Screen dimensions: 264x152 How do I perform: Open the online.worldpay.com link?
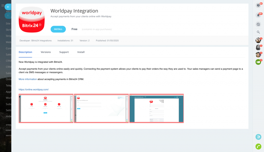tap(34, 90)
